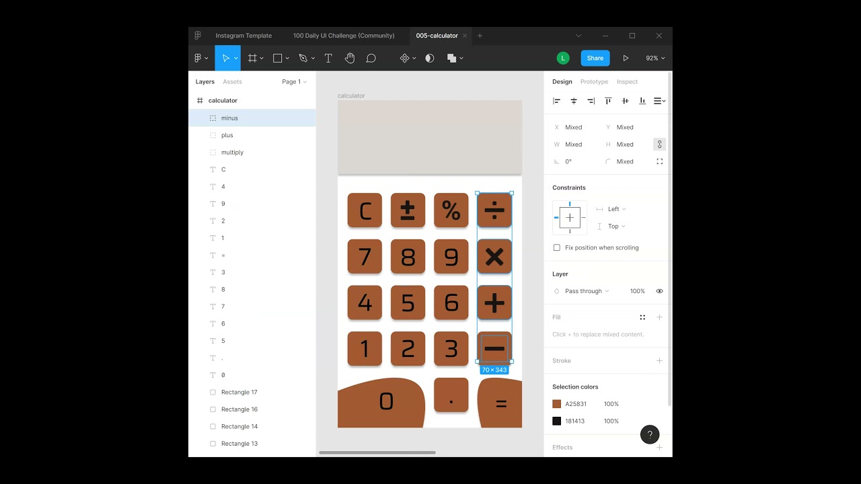Image resolution: width=861 pixels, height=484 pixels.
Task: Expand Frame tool options arrow
Action: click(262, 58)
